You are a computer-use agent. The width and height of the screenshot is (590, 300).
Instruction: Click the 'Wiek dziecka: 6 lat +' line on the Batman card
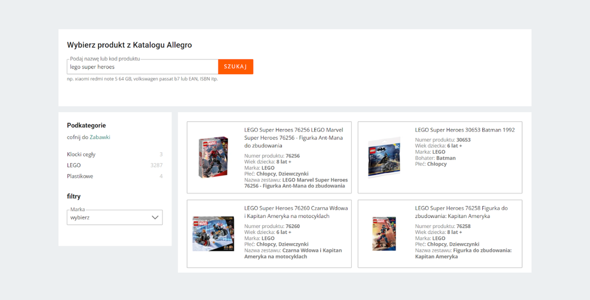[439, 146]
